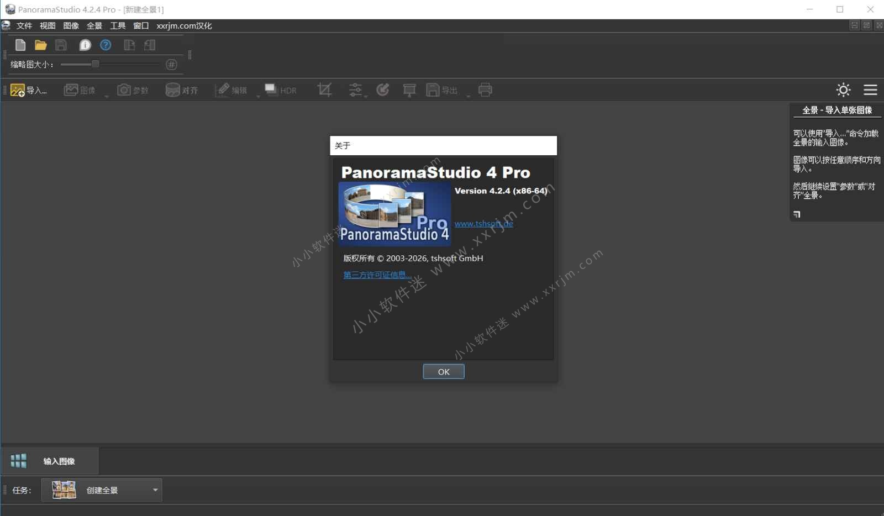Image resolution: width=884 pixels, height=516 pixels.
Task: Open the 任务 创建全景 dropdown
Action: (102, 490)
